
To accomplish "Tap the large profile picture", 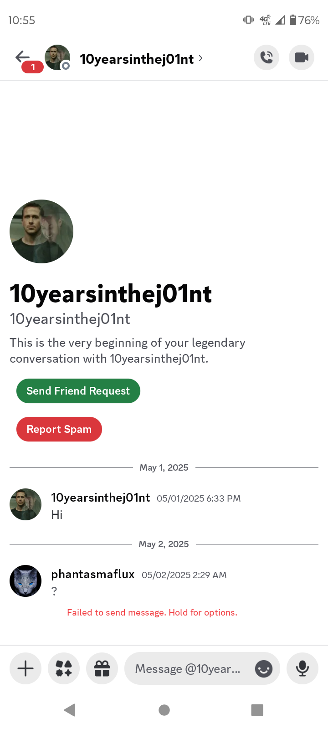I will (x=41, y=231).
